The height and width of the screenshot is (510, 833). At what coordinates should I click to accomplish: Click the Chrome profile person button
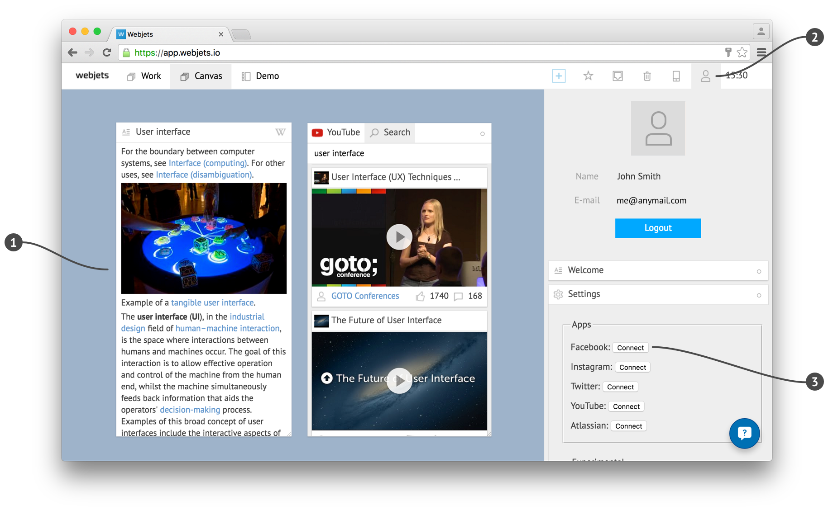pyautogui.click(x=761, y=31)
